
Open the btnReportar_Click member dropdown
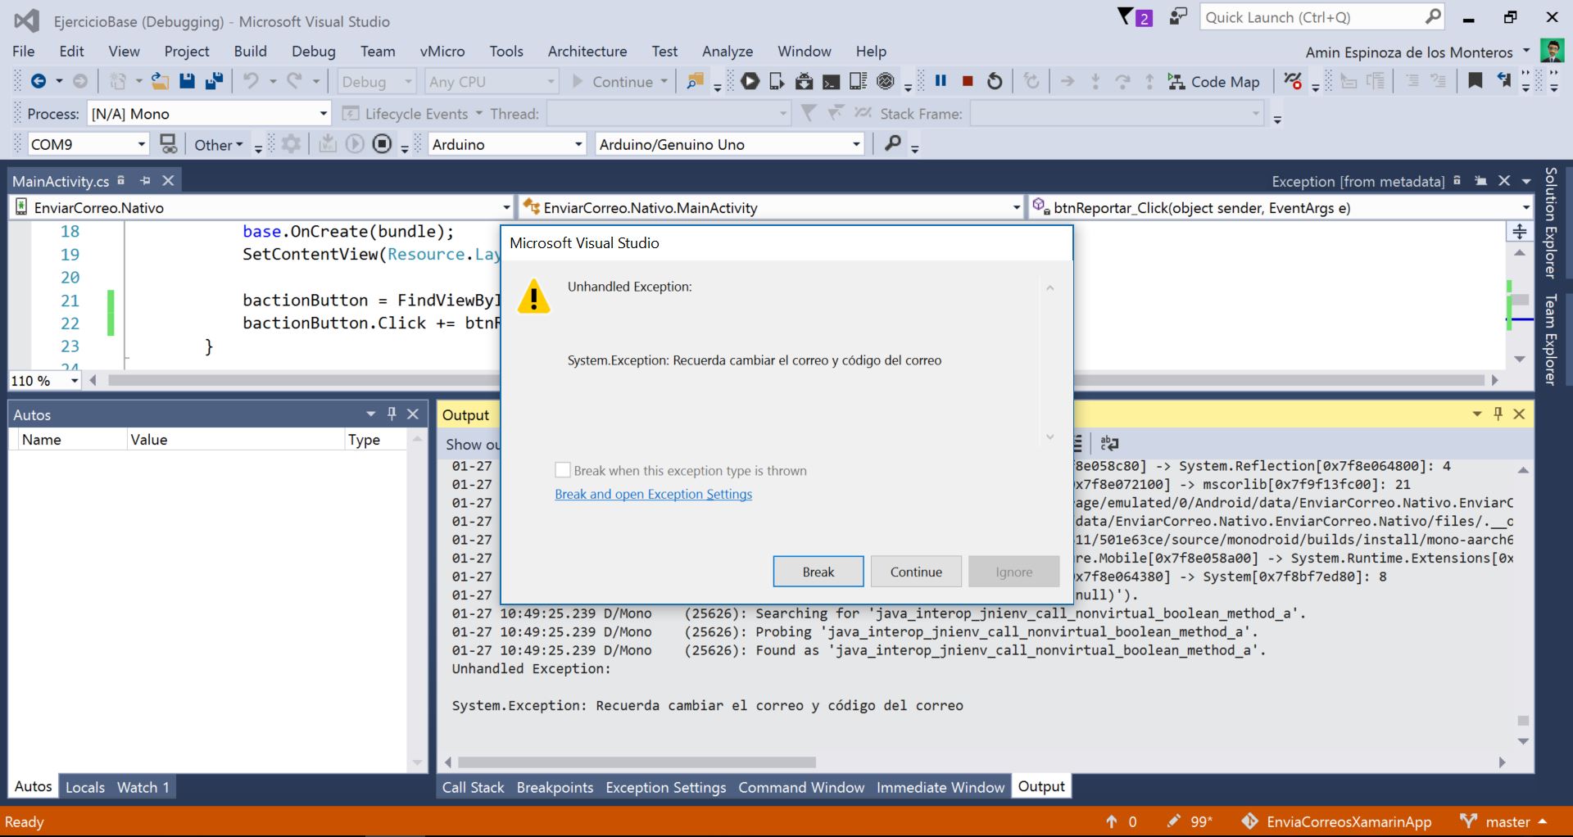1281,207
